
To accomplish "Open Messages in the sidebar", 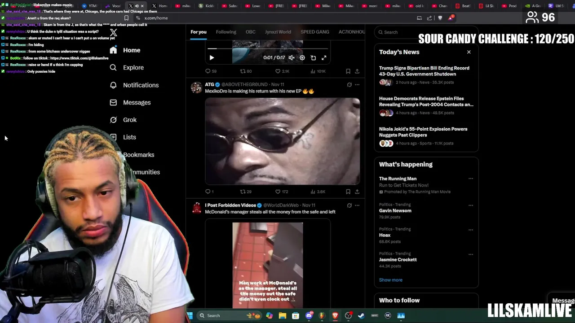I will [130, 103].
